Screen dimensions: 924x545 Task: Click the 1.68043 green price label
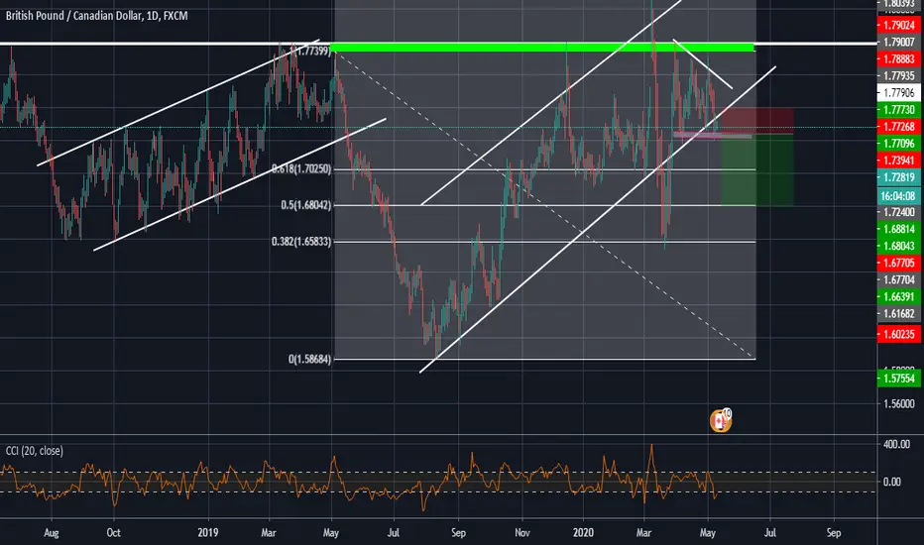click(898, 246)
